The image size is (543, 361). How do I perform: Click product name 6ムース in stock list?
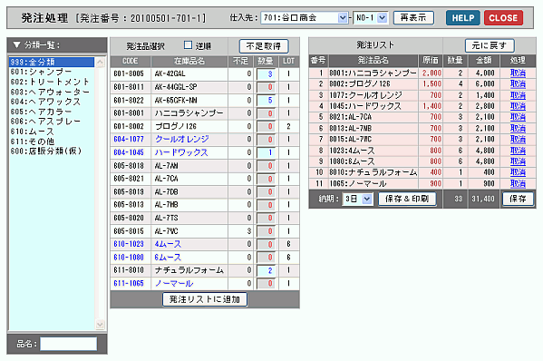click(168, 257)
